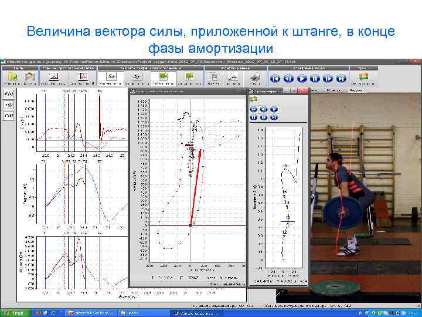Image resolution: width=422 pixels, height=317 pixels.
Task: Step video back one frame in main toolbar
Action: point(288,79)
